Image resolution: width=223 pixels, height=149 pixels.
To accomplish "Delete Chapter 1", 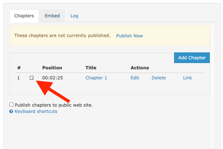I will (x=159, y=78).
